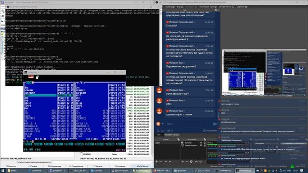Click Alt+F4 Выход button in Total Commander

(142, 166)
